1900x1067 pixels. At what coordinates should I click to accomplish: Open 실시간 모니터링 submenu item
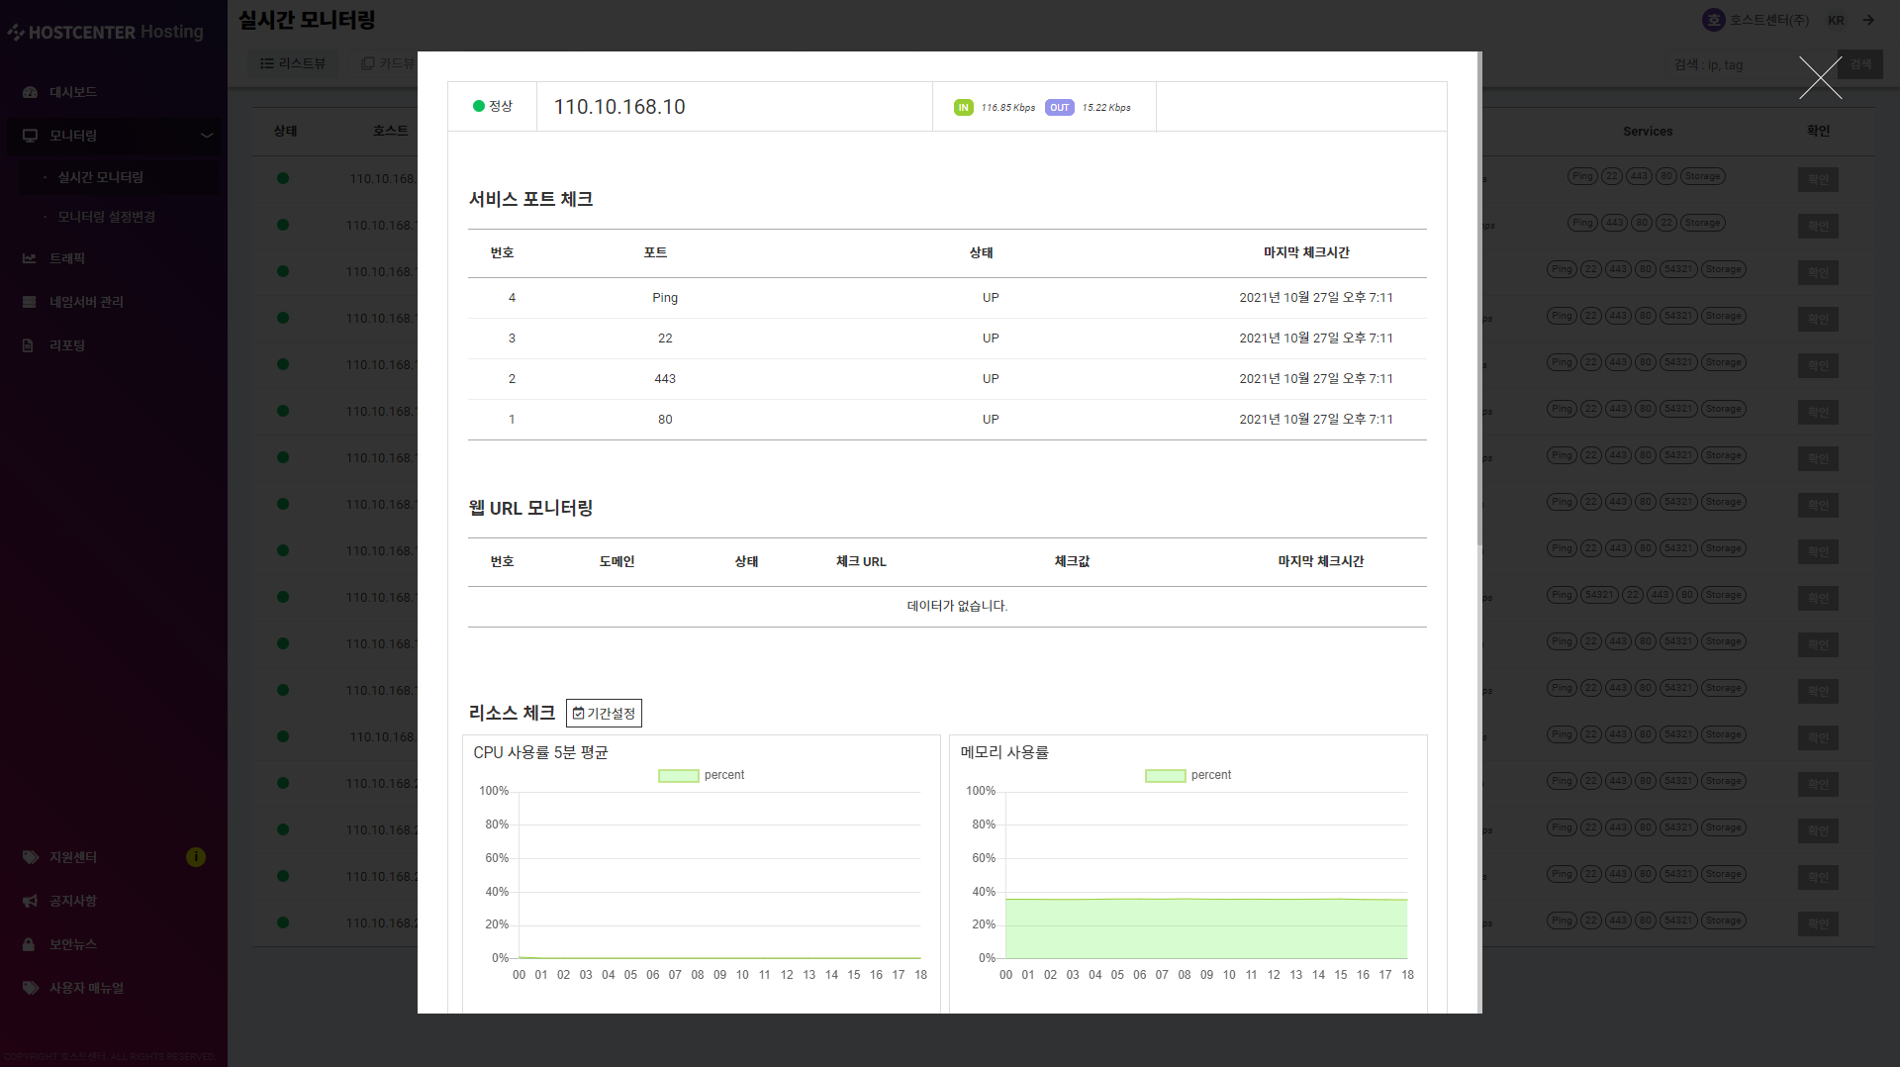(100, 177)
